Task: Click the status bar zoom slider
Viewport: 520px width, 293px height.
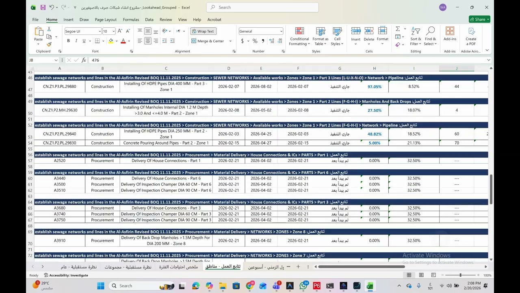Action: pos(460,275)
